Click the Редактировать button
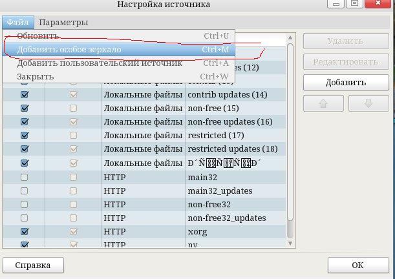This screenshot has height=279, width=395. click(x=346, y=61)
